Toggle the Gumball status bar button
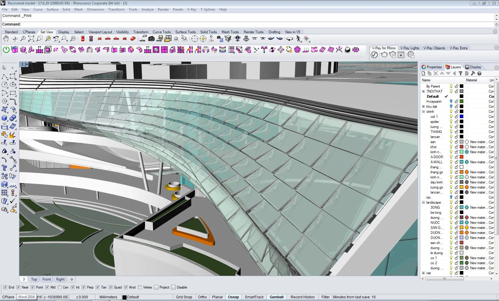The height and width of the screenshot is (301, 499). click(276, 297)
